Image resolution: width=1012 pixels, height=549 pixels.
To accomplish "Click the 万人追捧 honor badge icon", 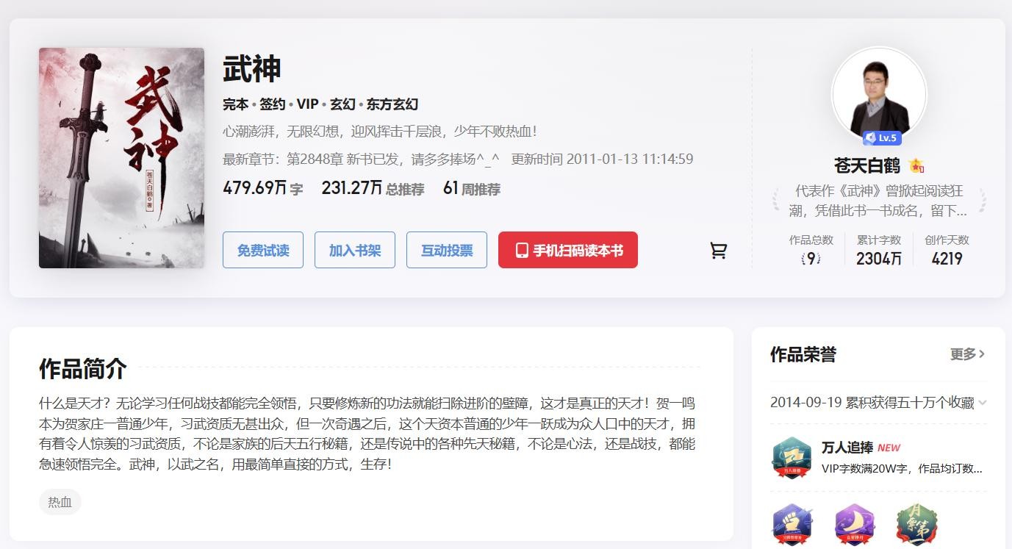I will pos(792,458).
